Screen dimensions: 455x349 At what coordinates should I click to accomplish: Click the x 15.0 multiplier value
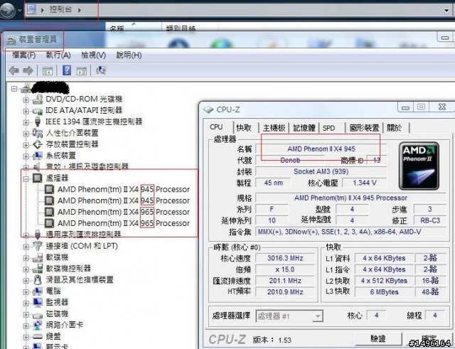tap(285, 269)
